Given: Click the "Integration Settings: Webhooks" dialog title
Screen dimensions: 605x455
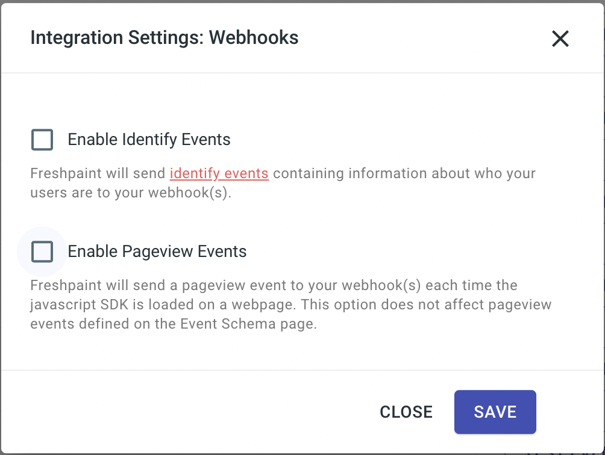Looking at the screenshot, I should 164,38.
